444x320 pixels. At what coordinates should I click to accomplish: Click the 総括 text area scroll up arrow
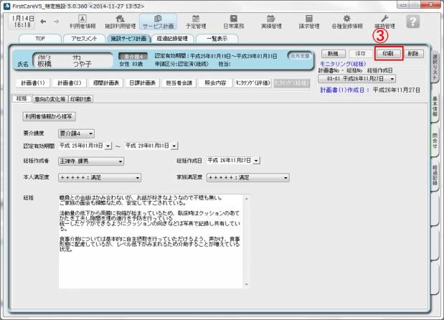[246, 199]
